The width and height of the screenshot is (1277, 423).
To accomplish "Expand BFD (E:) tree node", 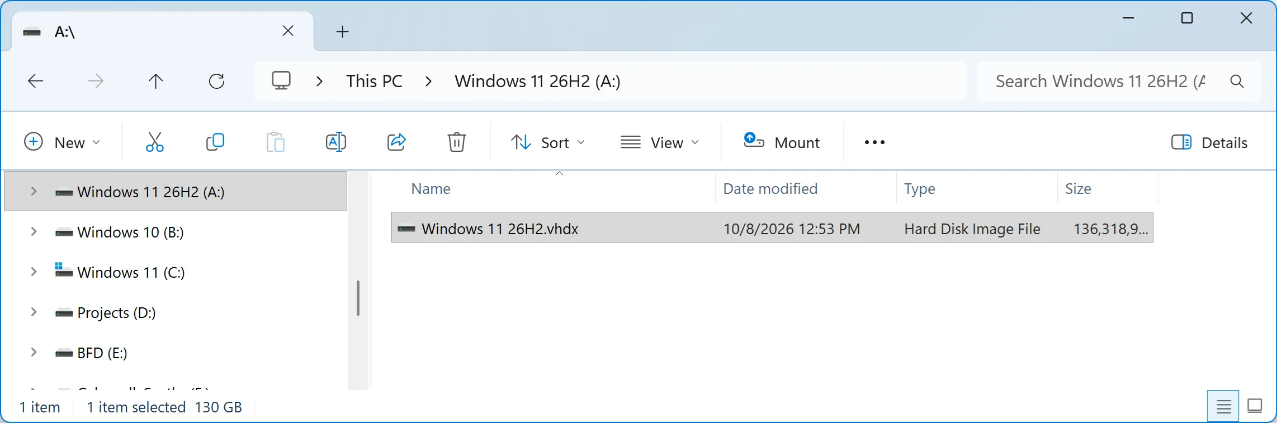I will click(34, 353).
